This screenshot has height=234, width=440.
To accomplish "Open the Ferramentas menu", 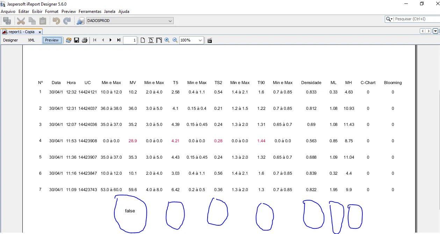I will pyautogui.click(x=90, y=12).
